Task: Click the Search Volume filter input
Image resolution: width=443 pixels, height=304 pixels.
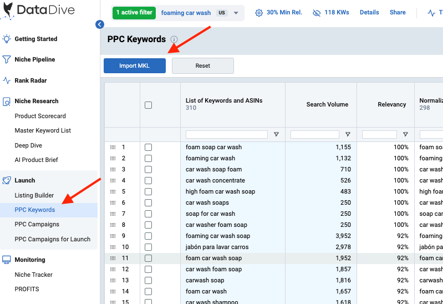Action: tap(315, 134)
